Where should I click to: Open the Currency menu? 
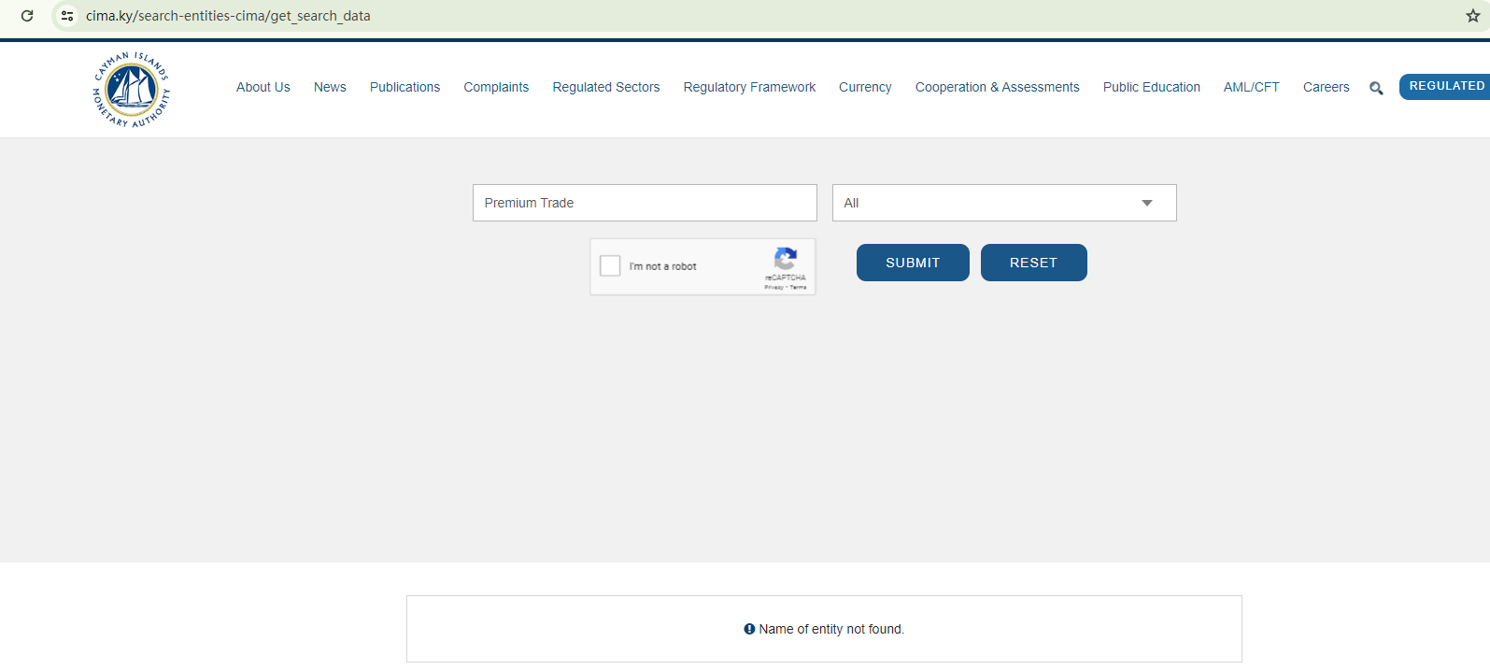865,87
